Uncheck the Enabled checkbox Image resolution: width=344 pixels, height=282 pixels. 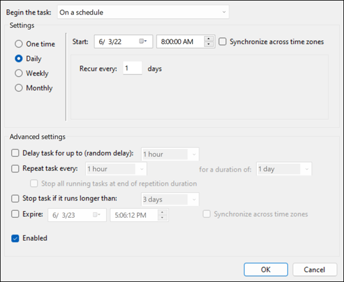pyautogui.click(x=15, y=238)
